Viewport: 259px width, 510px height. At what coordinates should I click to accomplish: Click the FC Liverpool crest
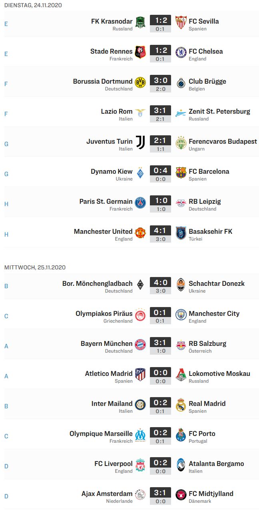click(x=140, y=464)
